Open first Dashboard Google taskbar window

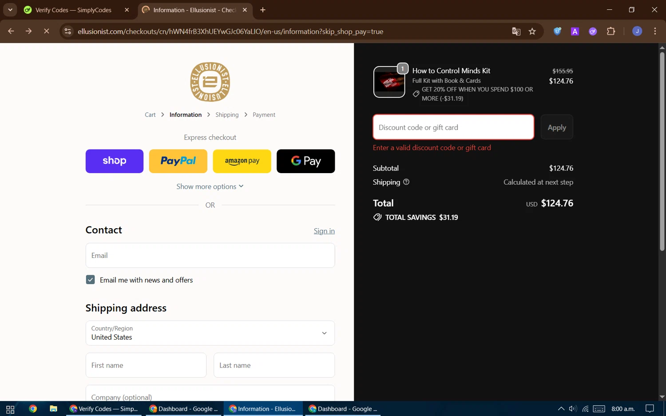pyautogui.click(x=183, y=409)
